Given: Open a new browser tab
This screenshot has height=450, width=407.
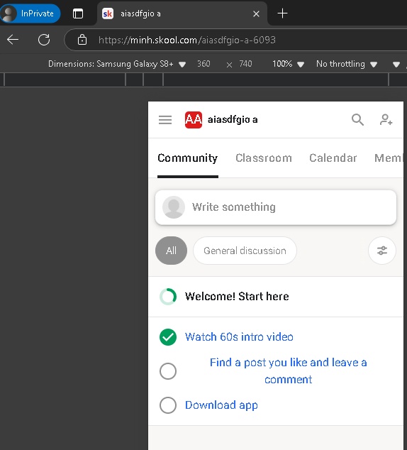Looking at the screenshot, I should [x=282, y=13].
